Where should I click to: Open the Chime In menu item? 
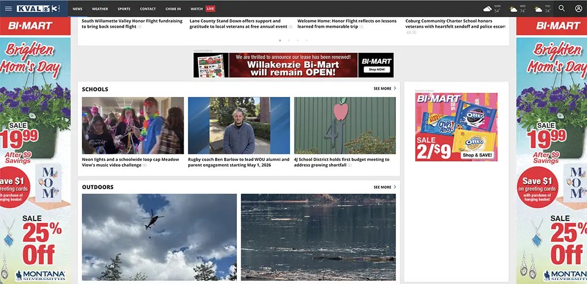(173, 9)
